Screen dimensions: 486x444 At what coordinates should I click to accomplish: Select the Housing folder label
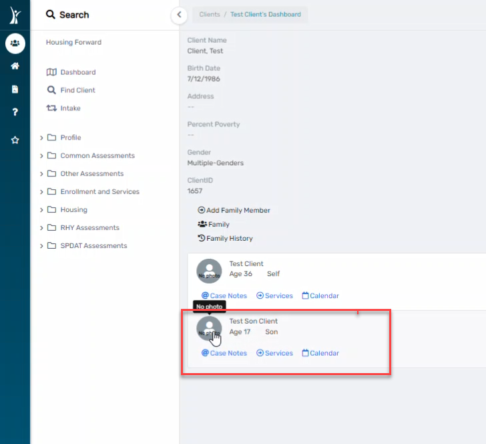(73, 209)
